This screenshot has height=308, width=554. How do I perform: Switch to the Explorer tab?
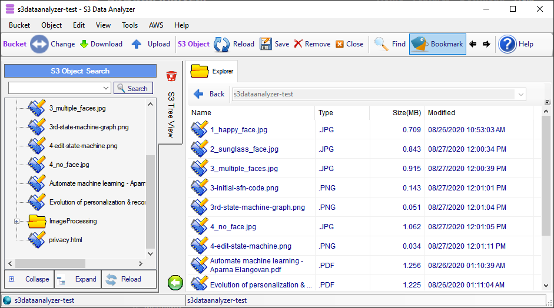click(213, 71)
